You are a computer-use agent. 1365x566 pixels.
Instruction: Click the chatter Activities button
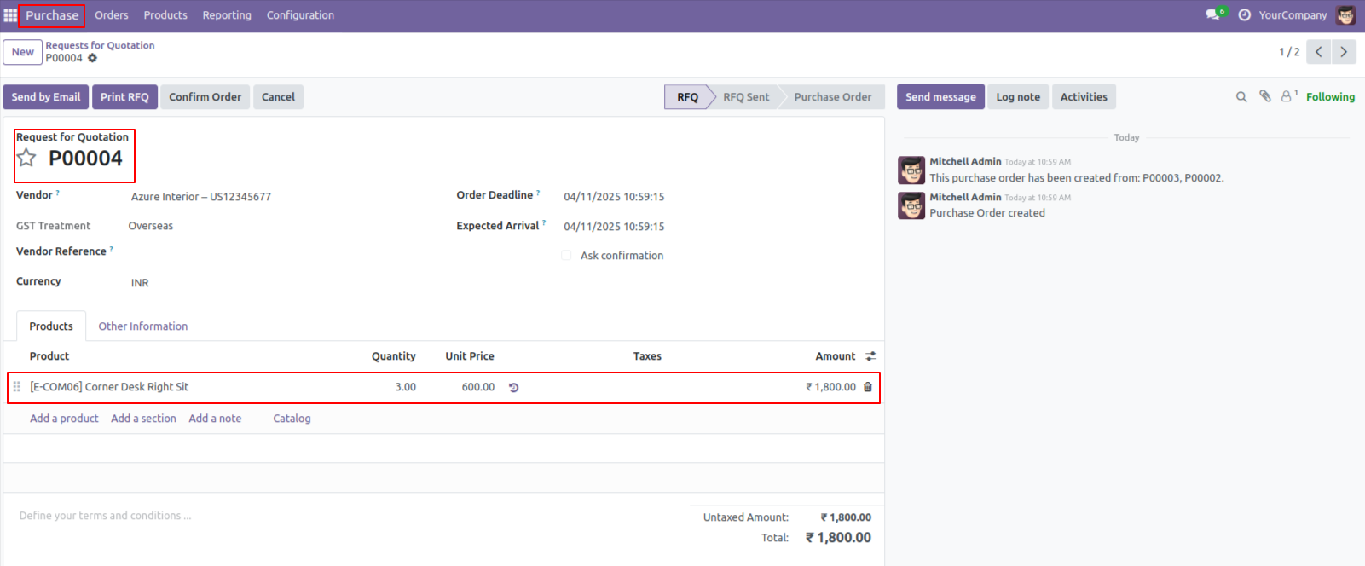point(1084,97)
